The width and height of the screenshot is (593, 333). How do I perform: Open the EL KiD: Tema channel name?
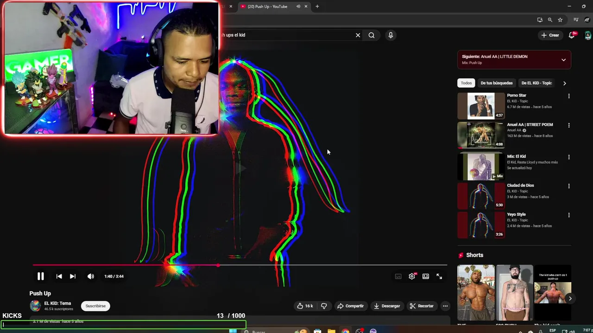click(57, 303)
